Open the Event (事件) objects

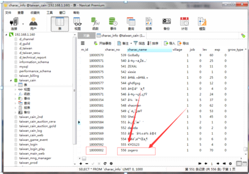pos(113,23)
